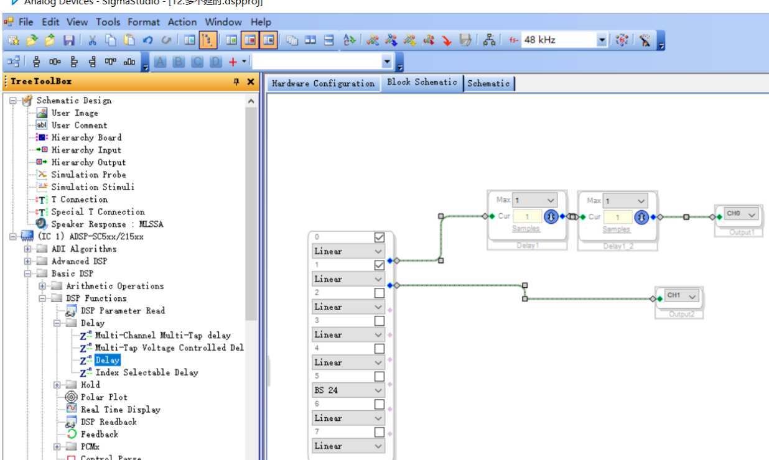Open the CH1 output channel dropdown
Screen dimensions: 769x460
click(x=692, y=296)
